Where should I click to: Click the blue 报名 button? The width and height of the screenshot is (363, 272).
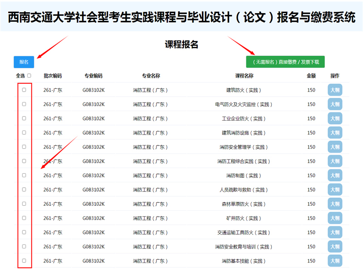pyautogui.click(x=24, y=62)
